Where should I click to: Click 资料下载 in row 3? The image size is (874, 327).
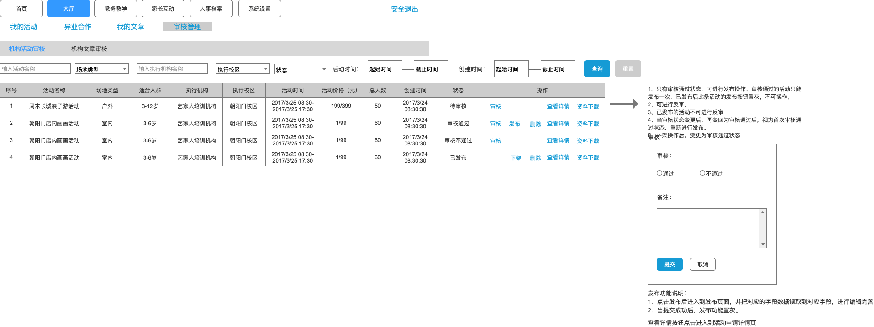point(588,141)
